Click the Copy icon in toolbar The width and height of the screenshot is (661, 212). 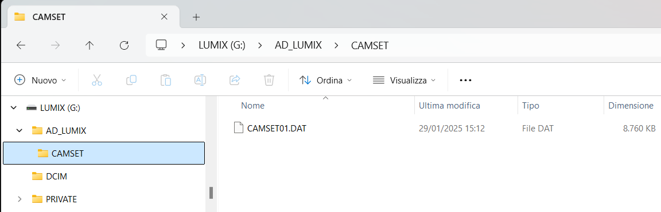click(x=131, y=80)
